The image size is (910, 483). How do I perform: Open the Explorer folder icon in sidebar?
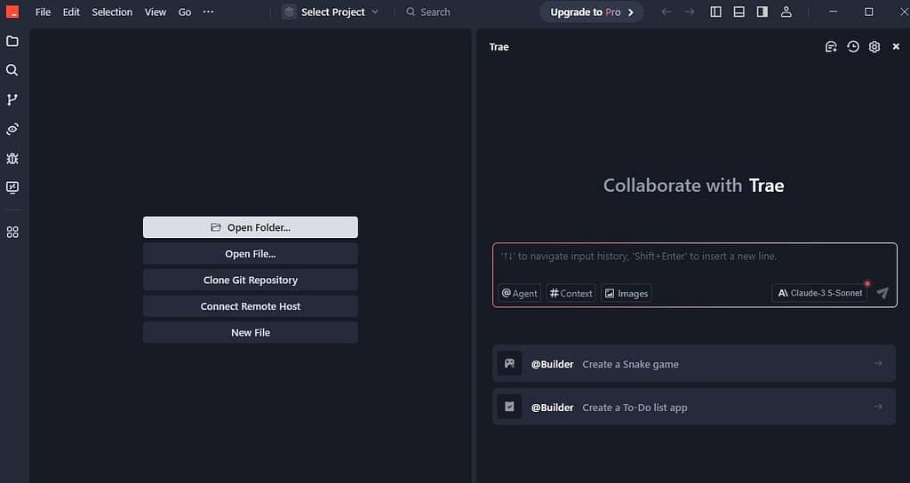pyautogui.click(x=12, y=41)
